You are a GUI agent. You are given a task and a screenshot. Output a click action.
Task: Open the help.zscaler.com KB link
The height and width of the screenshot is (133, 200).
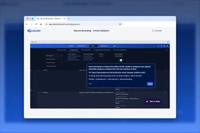click(119, 72)
